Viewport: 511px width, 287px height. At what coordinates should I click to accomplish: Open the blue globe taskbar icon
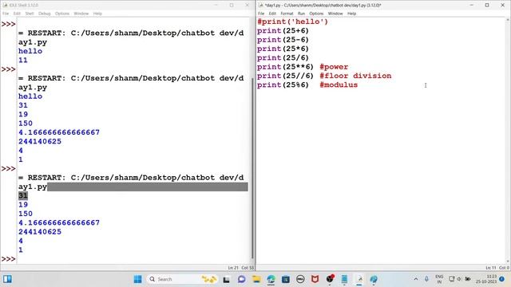[374, 279]
